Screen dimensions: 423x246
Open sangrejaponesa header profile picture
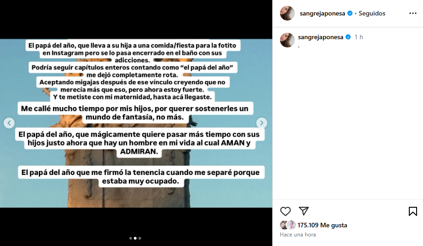point(287,13)
